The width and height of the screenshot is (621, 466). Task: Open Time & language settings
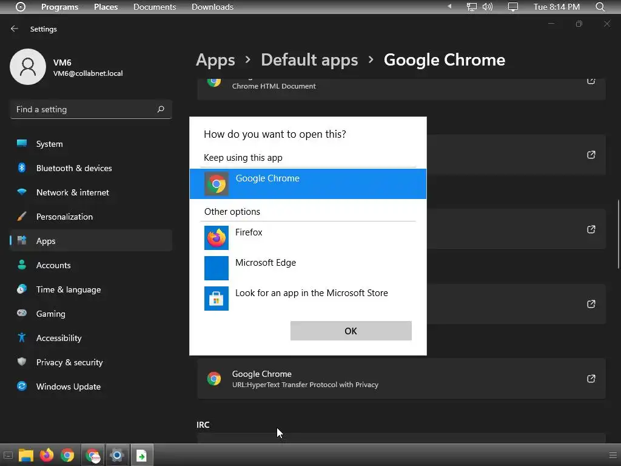coord(91,289)
